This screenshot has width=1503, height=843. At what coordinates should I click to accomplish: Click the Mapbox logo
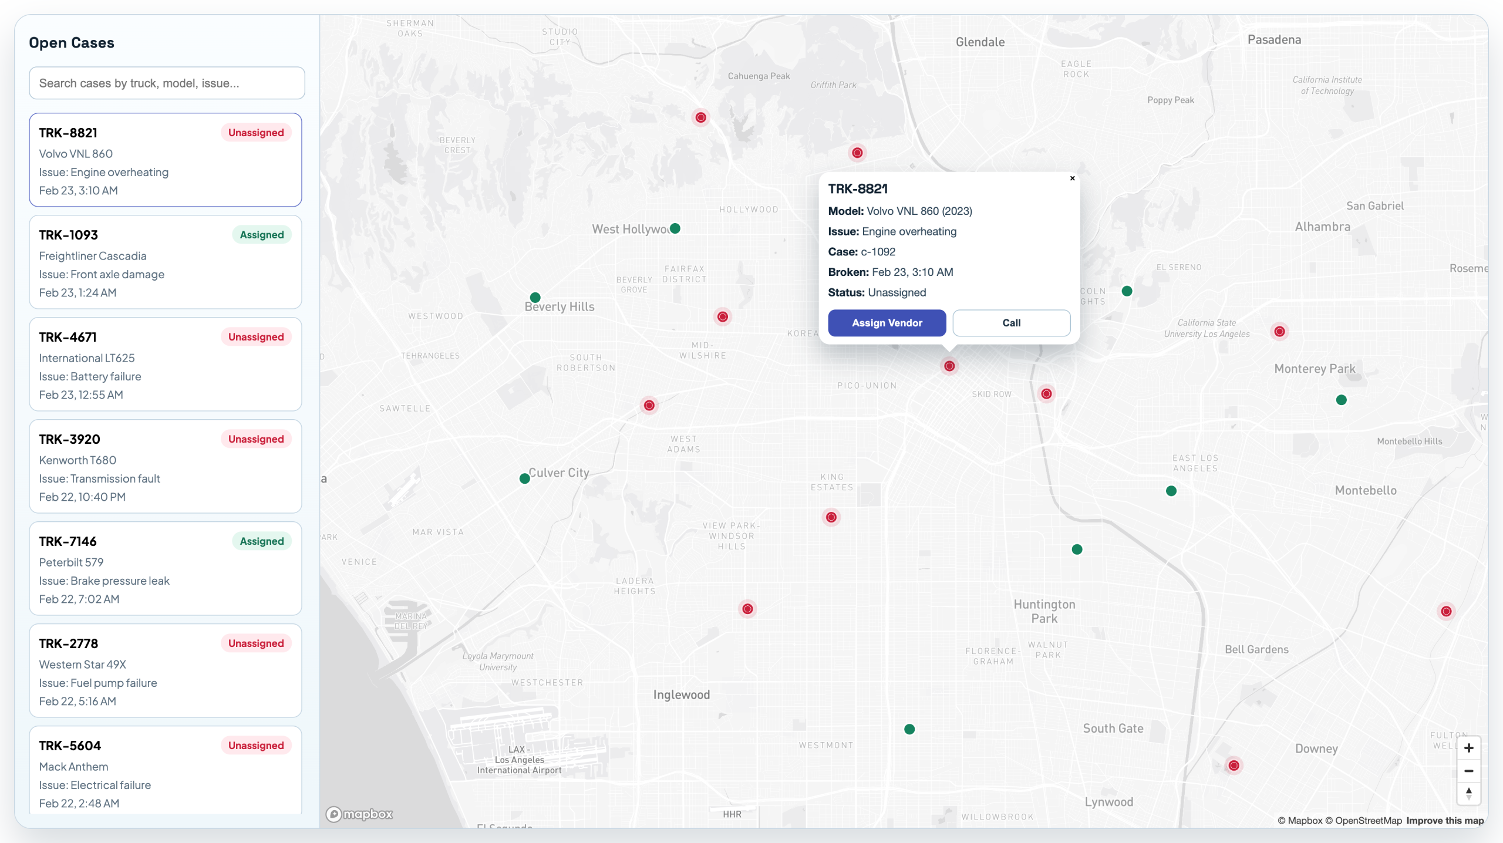click(x=359, y=814)
